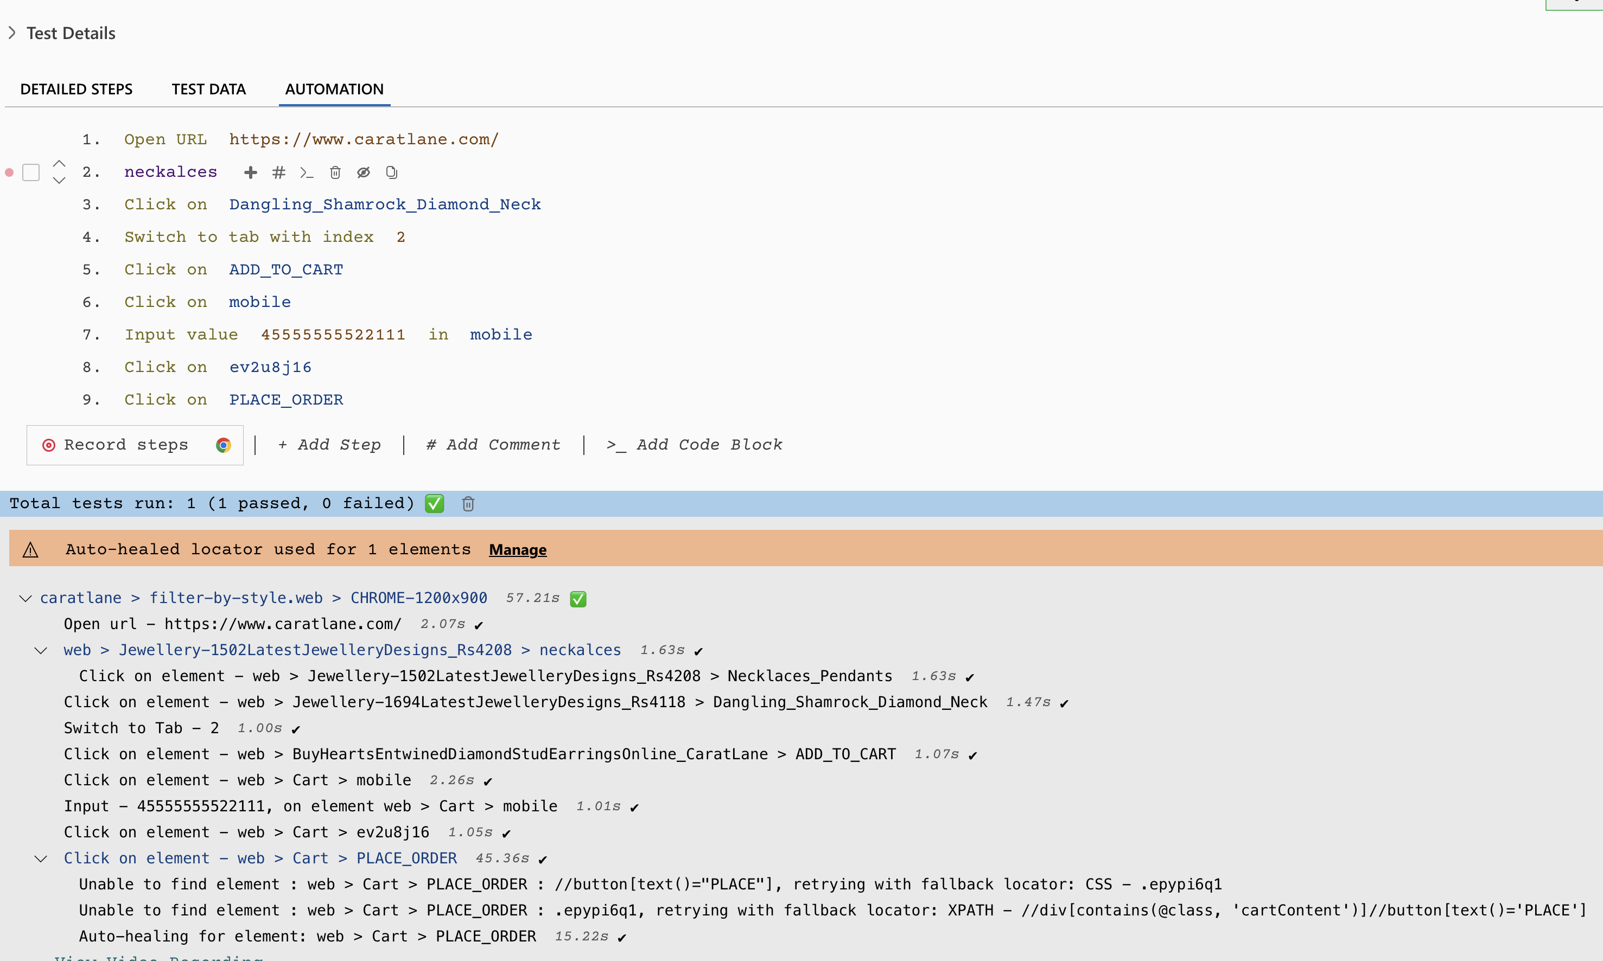Click the Chrome browser icon beside Record steps
1603x961 pixels.
tap(224, 445)
